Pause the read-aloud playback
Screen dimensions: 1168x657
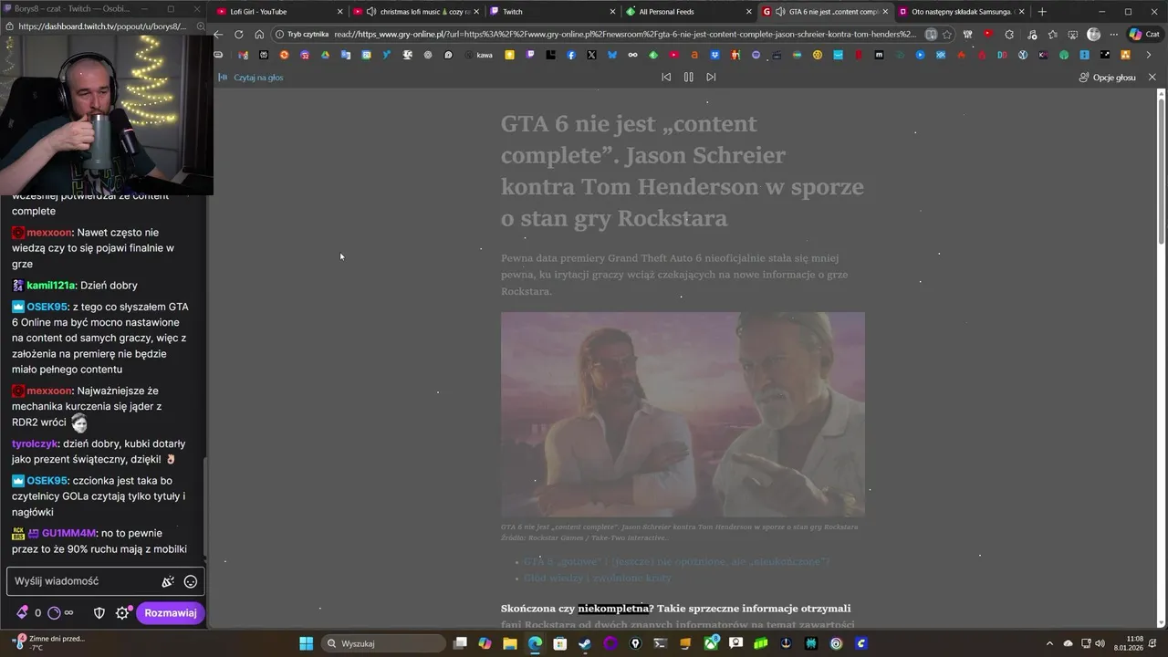688,78
